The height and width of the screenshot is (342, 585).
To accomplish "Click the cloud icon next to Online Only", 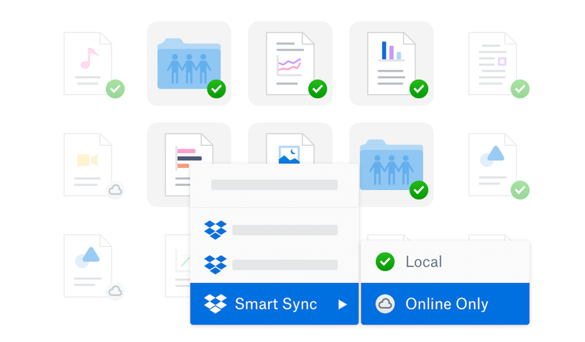I will click(385, 304).
